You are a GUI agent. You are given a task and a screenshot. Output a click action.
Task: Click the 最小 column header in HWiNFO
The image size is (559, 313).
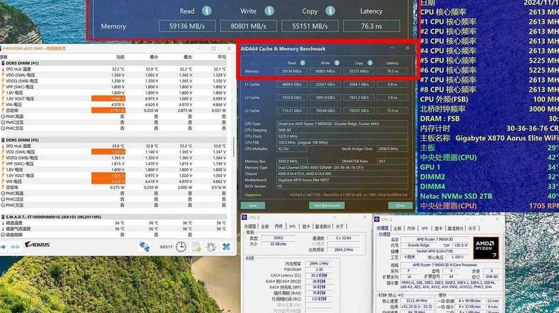(x=154, y=57)
